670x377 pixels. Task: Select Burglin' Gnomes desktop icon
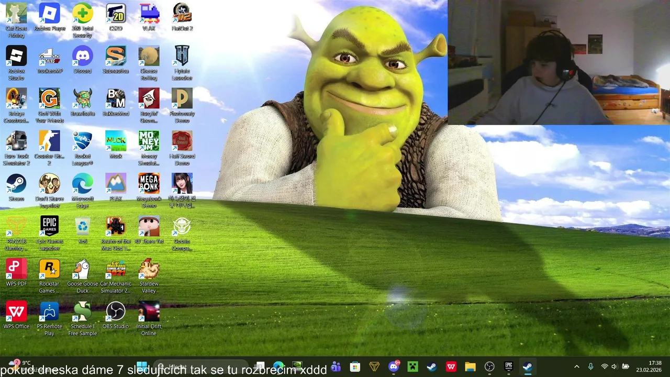point(149,105)
